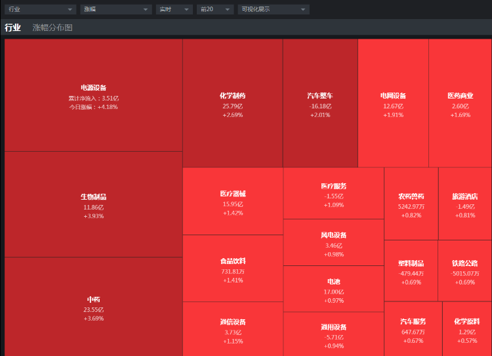This screenshot has height=356, width=492.
Task: Expand the 涨幅 sort dropdown
Action: tap(116, 9)
